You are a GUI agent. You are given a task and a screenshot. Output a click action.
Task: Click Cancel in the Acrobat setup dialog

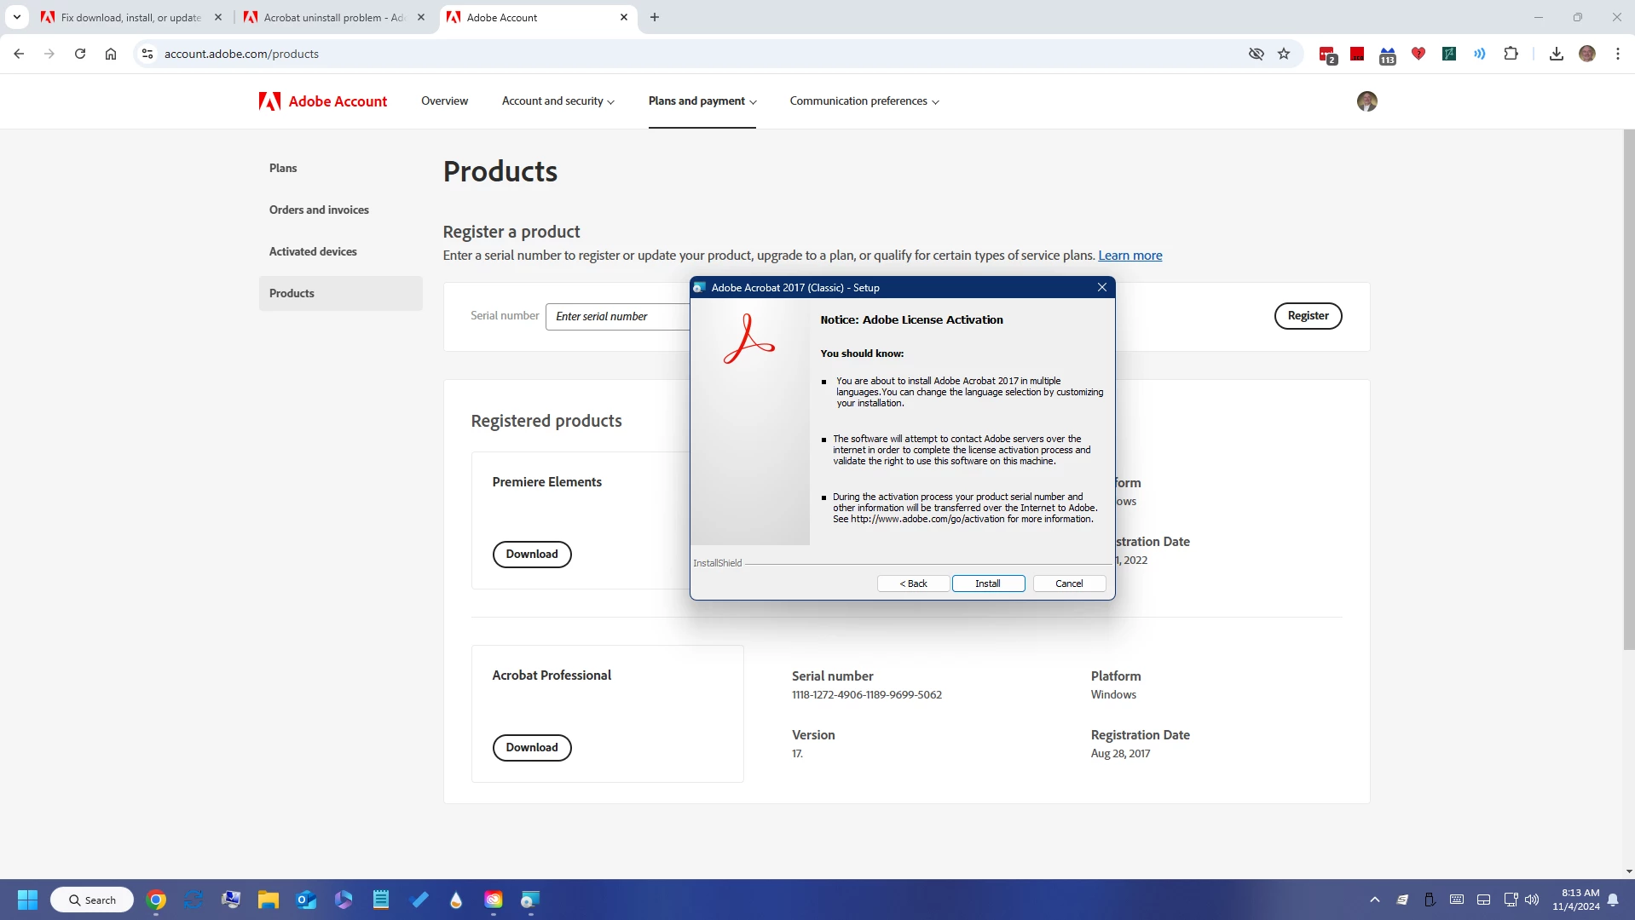[x=1069, y=584]
